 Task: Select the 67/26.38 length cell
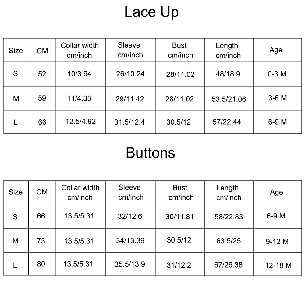coord(228,265)
